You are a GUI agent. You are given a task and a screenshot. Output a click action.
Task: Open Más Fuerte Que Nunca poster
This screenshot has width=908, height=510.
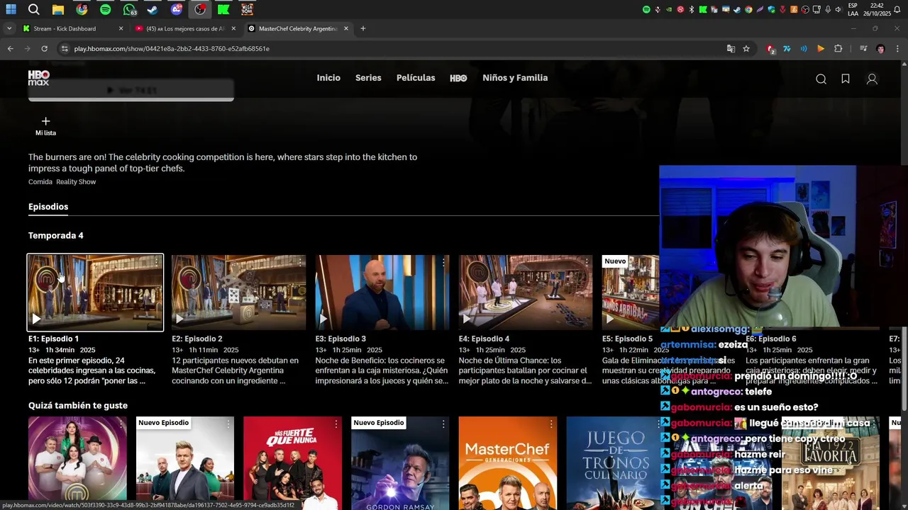click(x=292, y=463)
